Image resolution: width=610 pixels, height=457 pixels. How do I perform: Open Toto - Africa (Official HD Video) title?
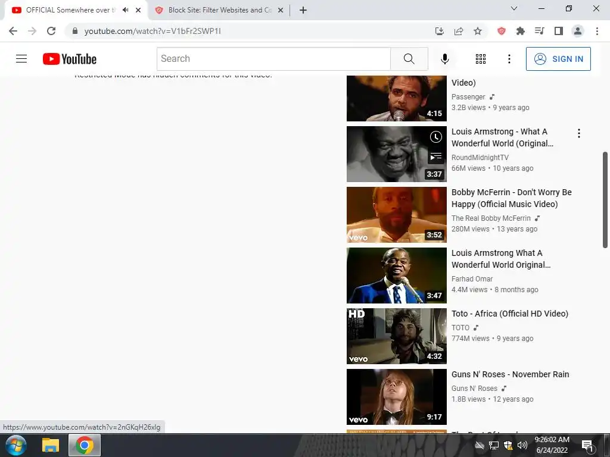(x=510, y=314)
